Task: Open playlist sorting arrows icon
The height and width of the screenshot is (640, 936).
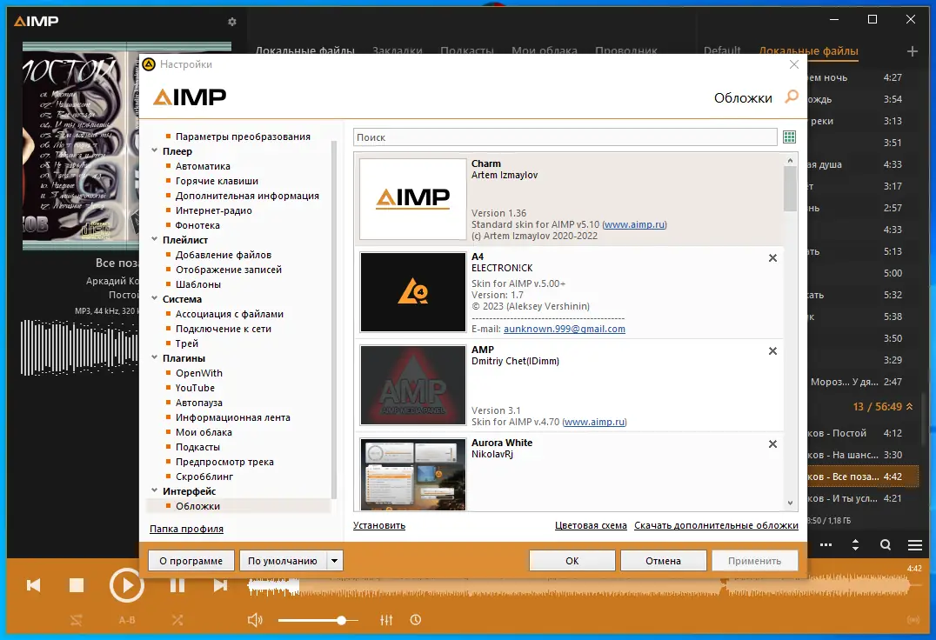Action: tap(855, 544)
